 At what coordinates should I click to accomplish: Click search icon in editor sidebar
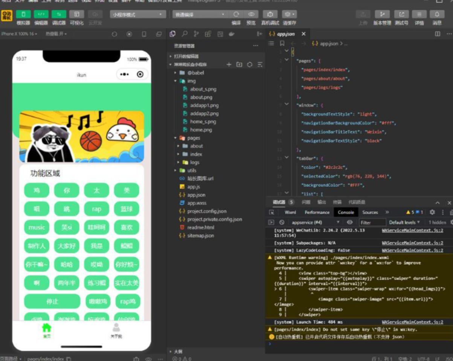[x=185, y=34]
